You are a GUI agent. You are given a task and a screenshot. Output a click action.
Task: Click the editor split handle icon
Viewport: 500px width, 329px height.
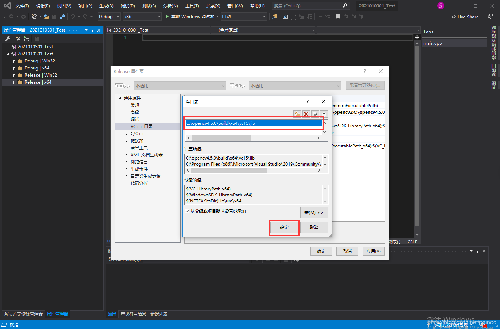(417, 37)
